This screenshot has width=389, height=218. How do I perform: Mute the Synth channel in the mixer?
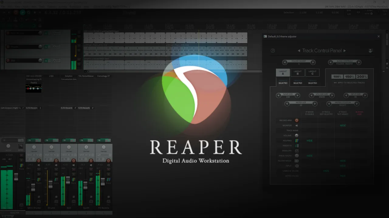coord(91,169)
